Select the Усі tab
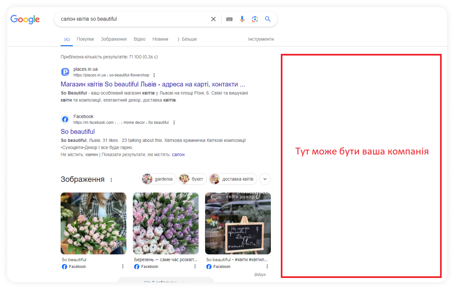 [67, 39]
